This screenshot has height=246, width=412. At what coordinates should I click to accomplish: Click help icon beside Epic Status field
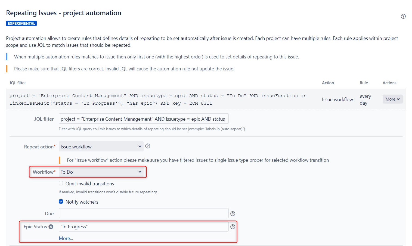click(233, 227)
